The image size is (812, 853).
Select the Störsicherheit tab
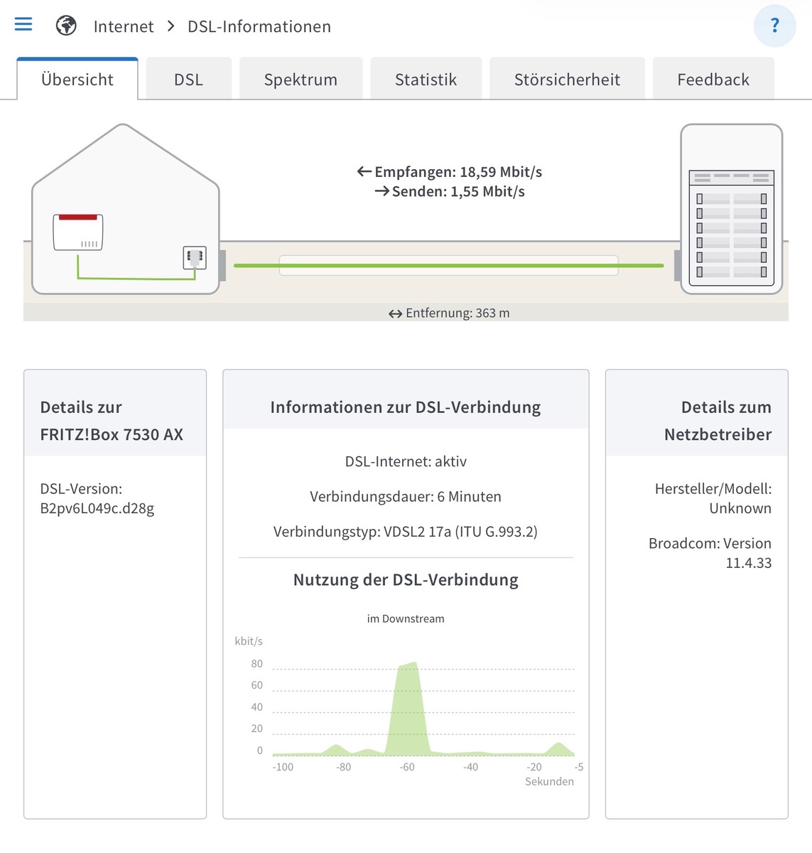(x=567, y=80)
